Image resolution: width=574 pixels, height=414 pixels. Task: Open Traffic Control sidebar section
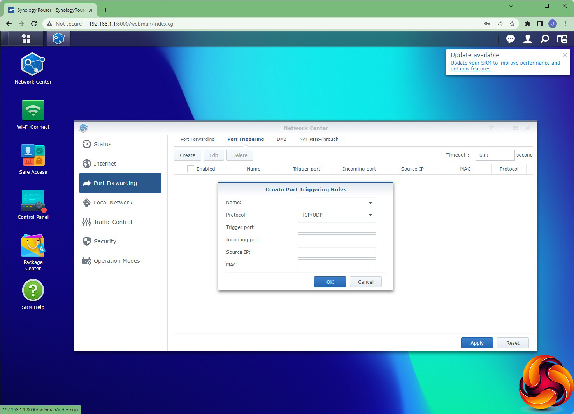(x=120, y=222)
